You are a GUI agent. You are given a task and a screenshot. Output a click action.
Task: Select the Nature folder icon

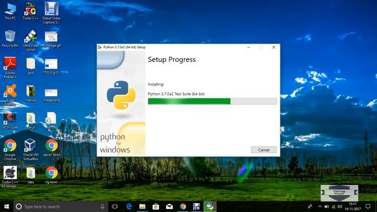point(31,94)
